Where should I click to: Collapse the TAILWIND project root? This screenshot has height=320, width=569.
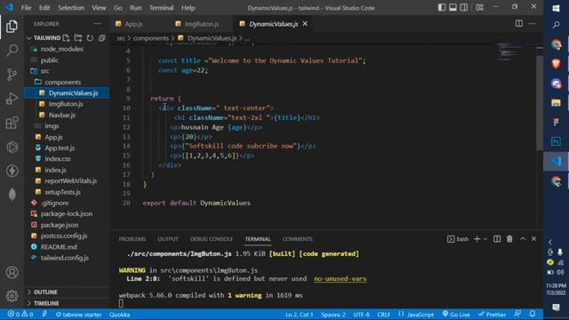click(x=44, y=37)
